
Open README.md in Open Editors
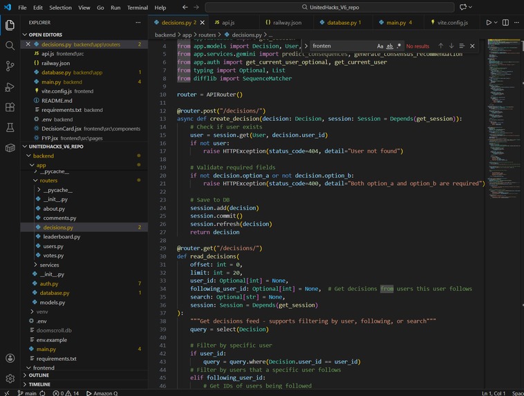(x=57, y=100)
